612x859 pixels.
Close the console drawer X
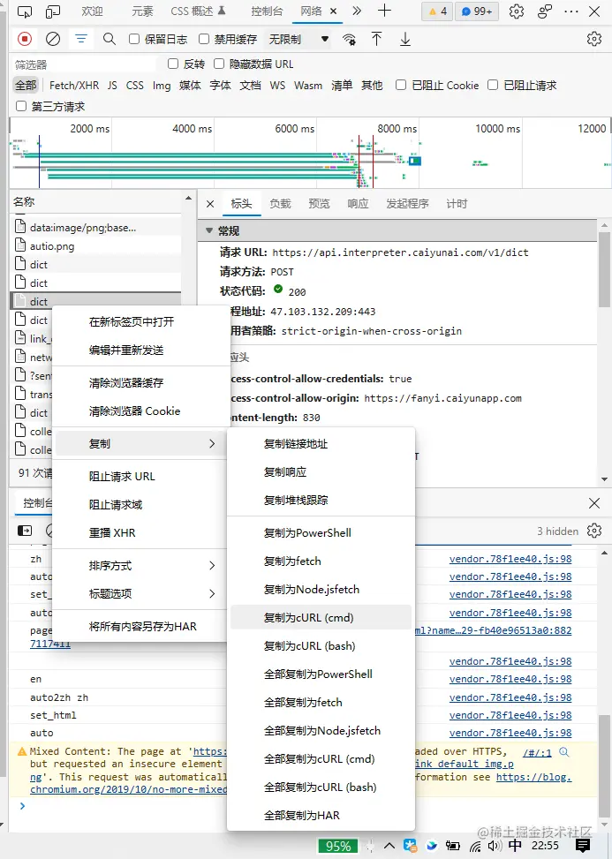point(594,503)
